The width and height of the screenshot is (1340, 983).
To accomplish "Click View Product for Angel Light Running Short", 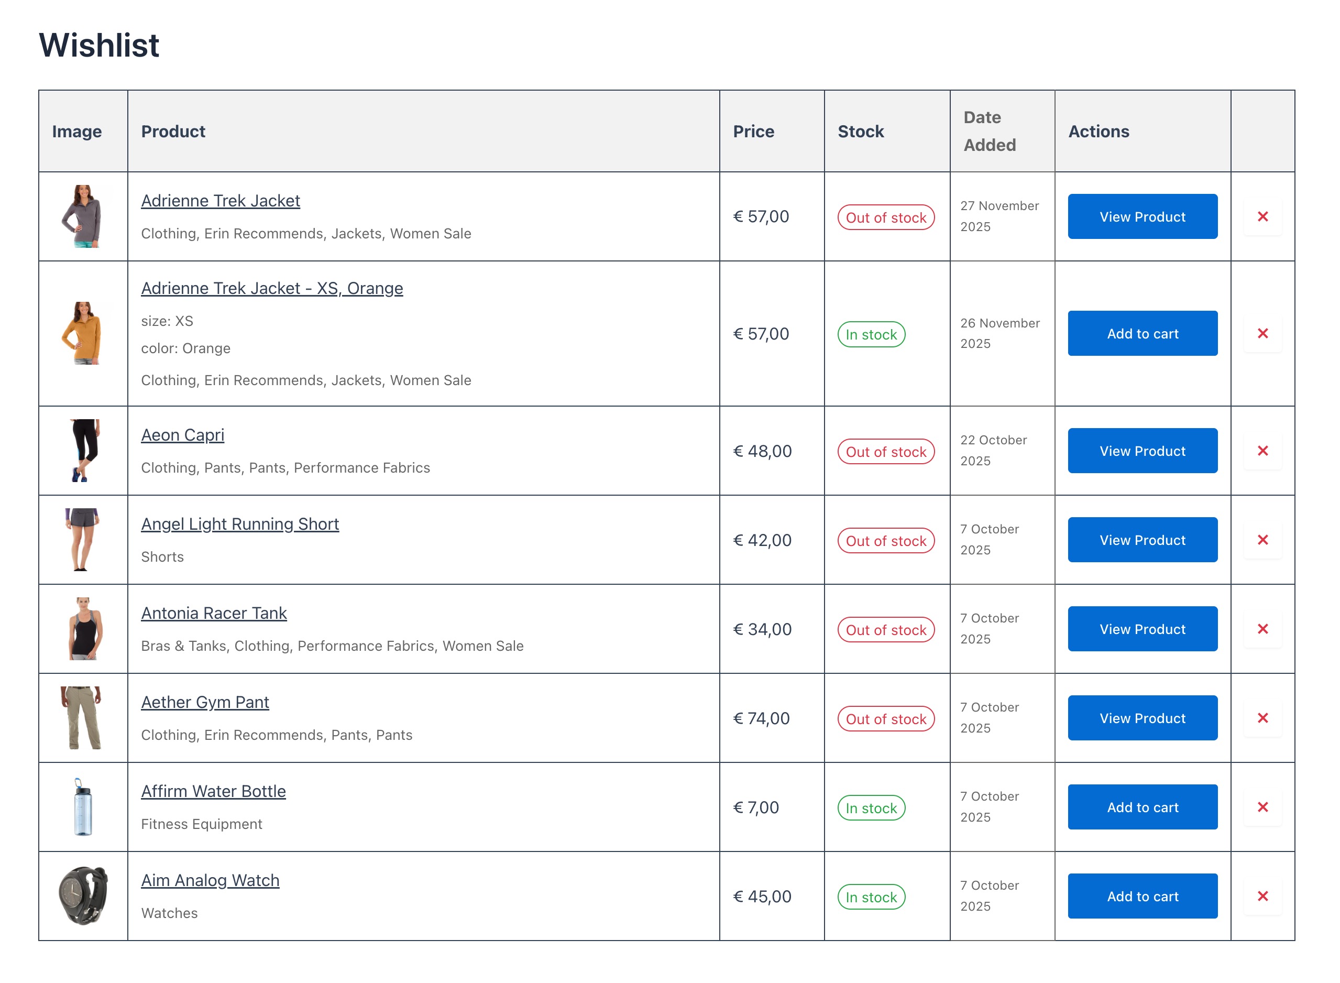I will pyautogui.click(x=1142, y=540).
